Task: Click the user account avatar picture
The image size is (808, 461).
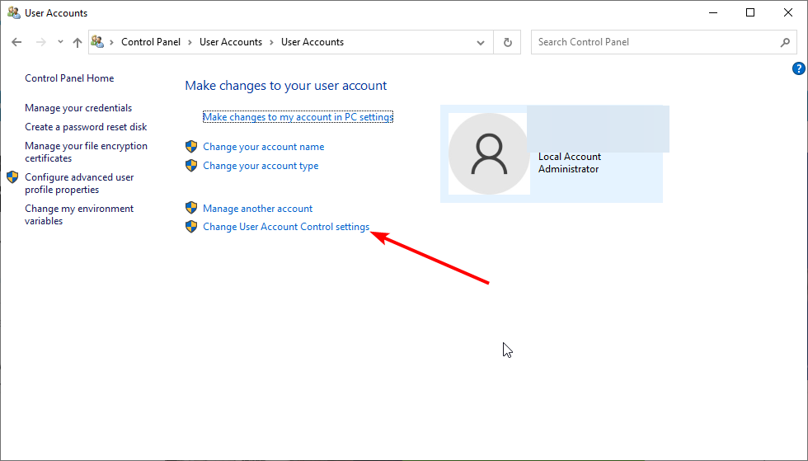Action: point(489,153)
